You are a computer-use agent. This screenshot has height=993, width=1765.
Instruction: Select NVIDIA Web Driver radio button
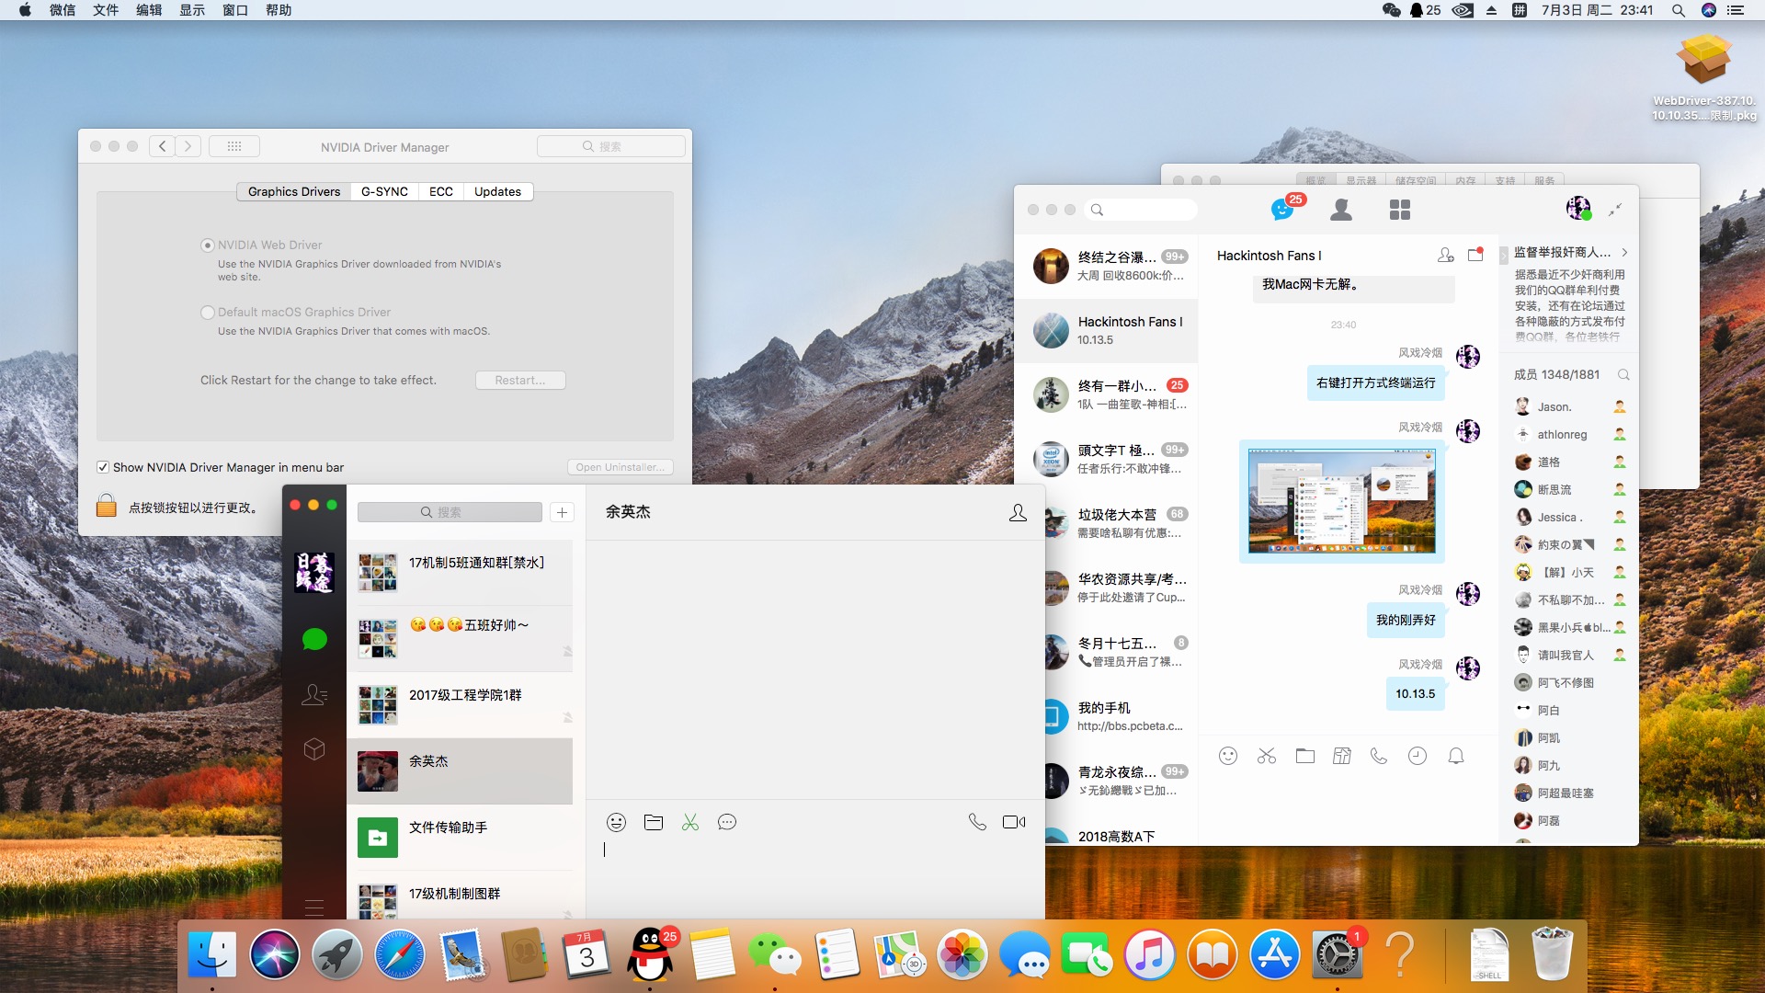(208, 245)
